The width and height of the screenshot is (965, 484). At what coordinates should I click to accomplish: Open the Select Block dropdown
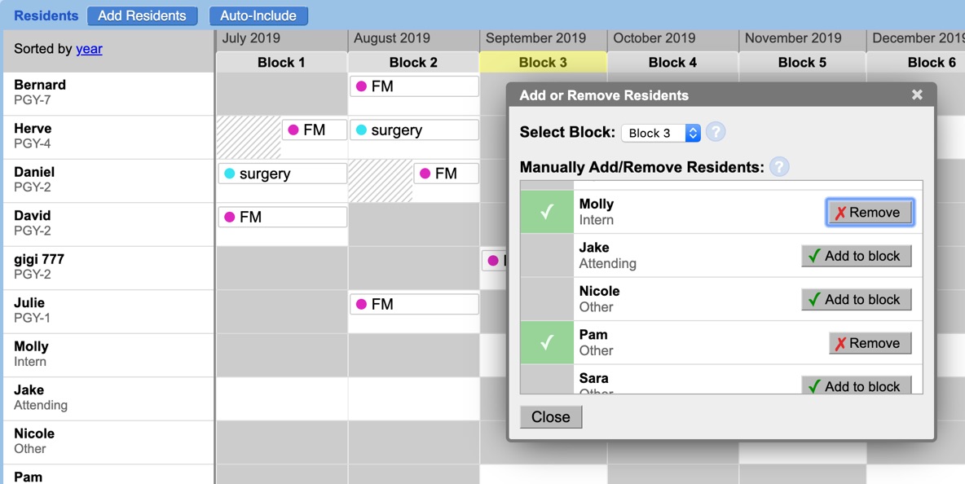point(660,133)
